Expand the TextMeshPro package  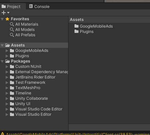7,88
